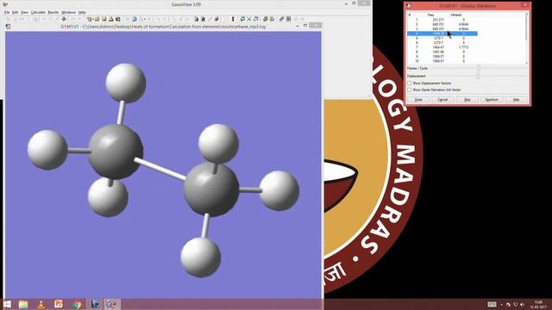Open File Explorer from the taskbar
The width and height of the screenshot is (552, 310).
coord(23,304)
